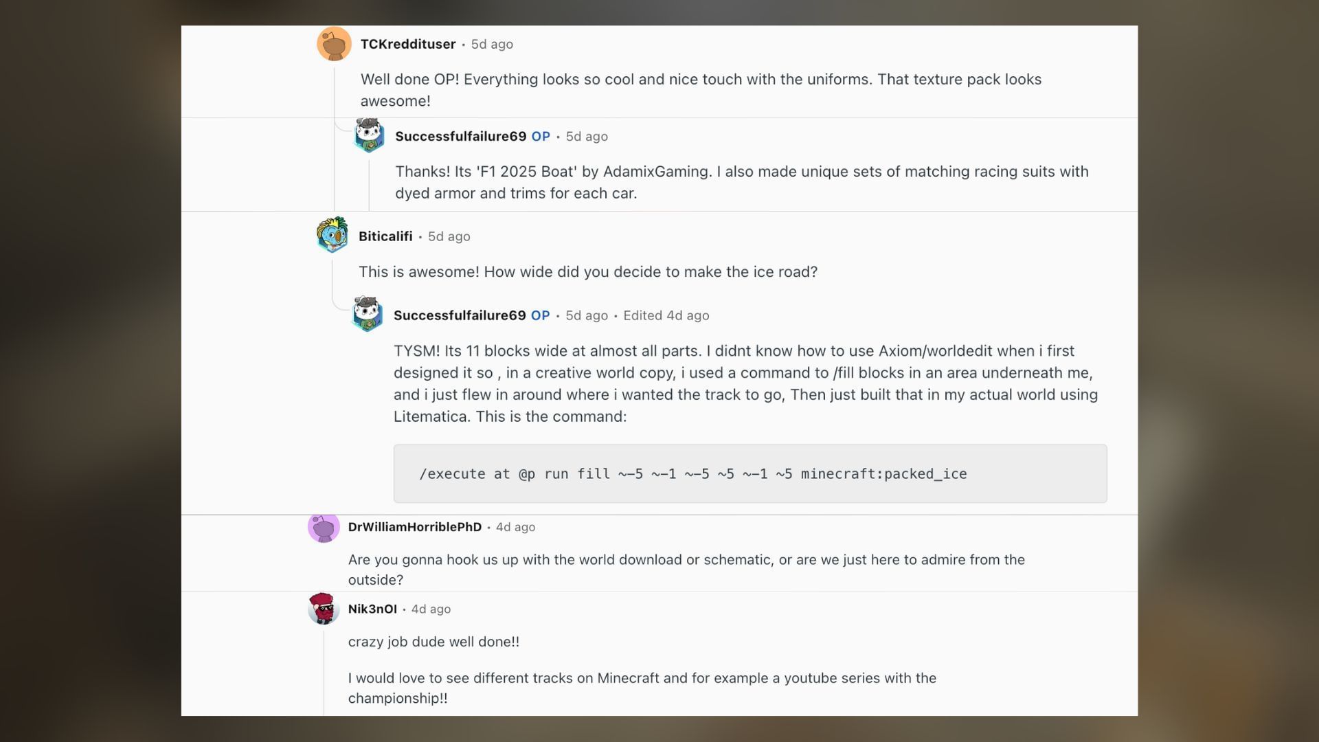This screenshot has width=1319, height=742.
Task: Select the /execute fill command code block
Action: pos(694,473)
